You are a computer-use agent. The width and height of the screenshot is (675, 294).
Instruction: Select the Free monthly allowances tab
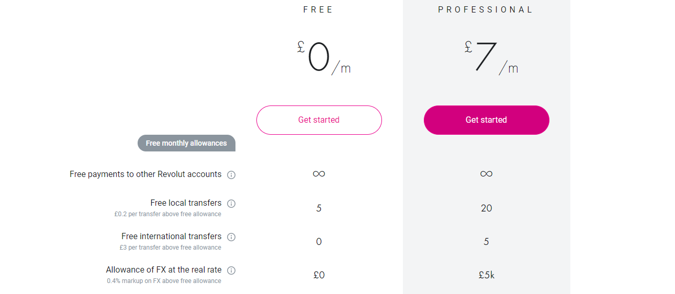pos(186,143)
